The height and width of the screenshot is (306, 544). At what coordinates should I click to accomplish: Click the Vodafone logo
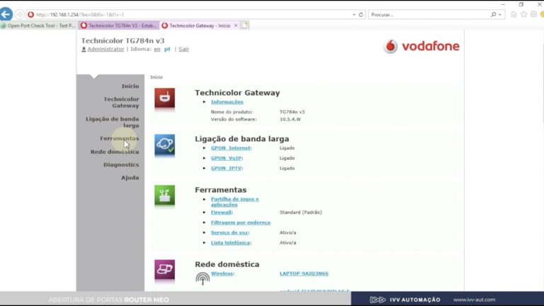(x=421, y=46)
